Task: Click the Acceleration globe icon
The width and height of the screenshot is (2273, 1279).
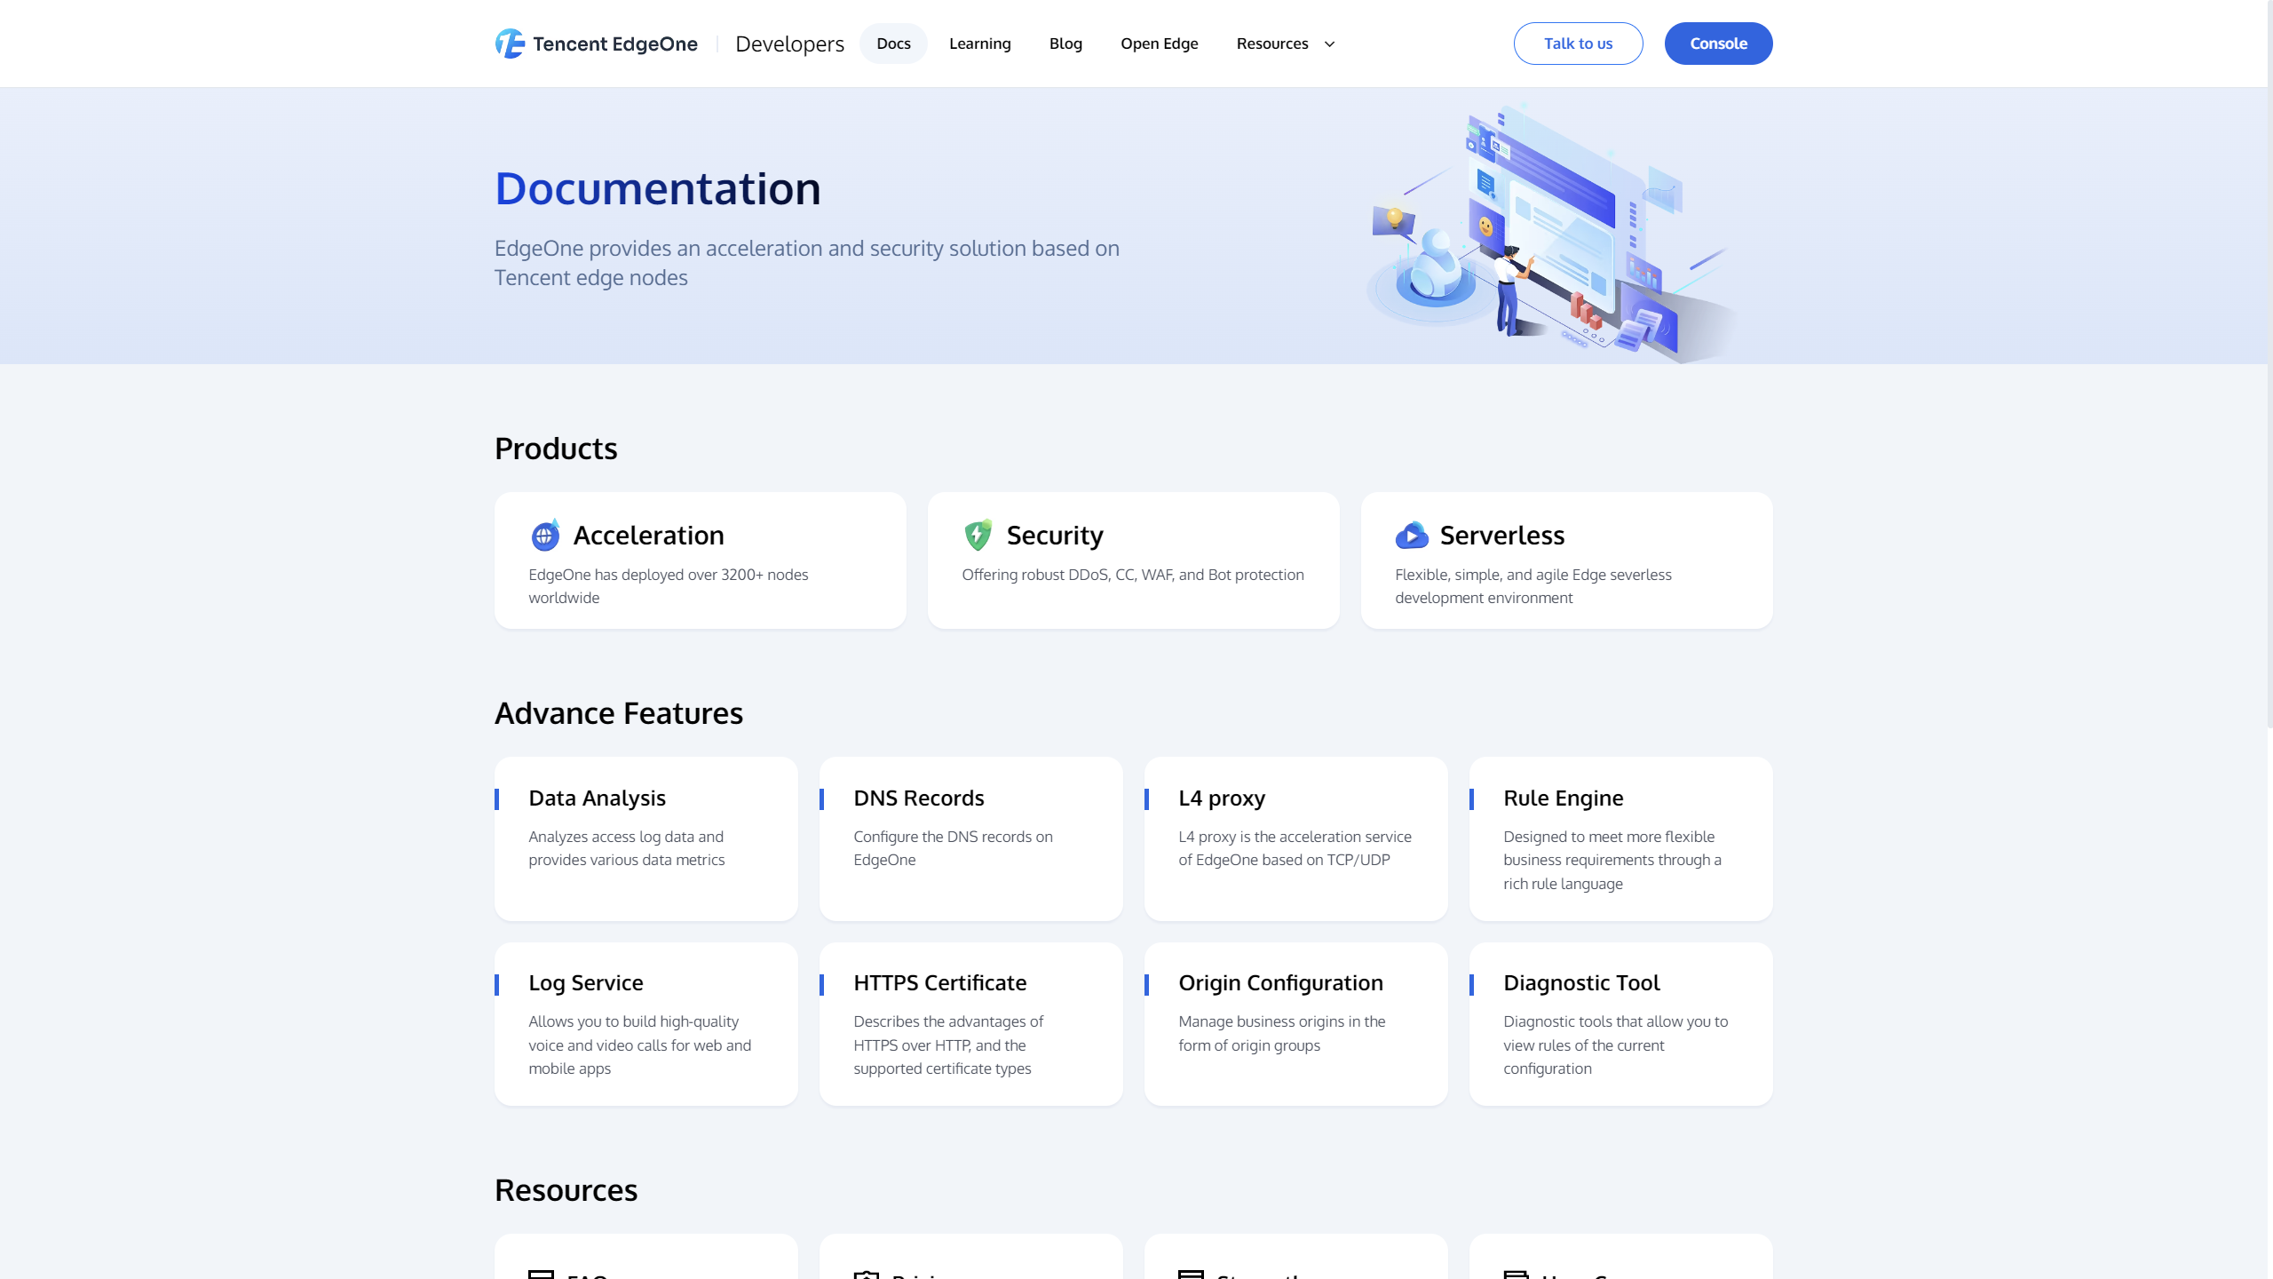Action: (545, 535)
